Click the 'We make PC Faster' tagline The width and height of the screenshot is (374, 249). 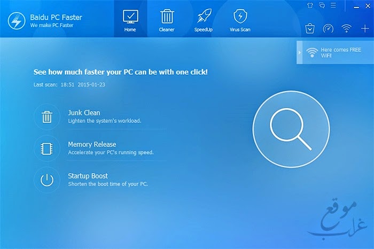52,25
